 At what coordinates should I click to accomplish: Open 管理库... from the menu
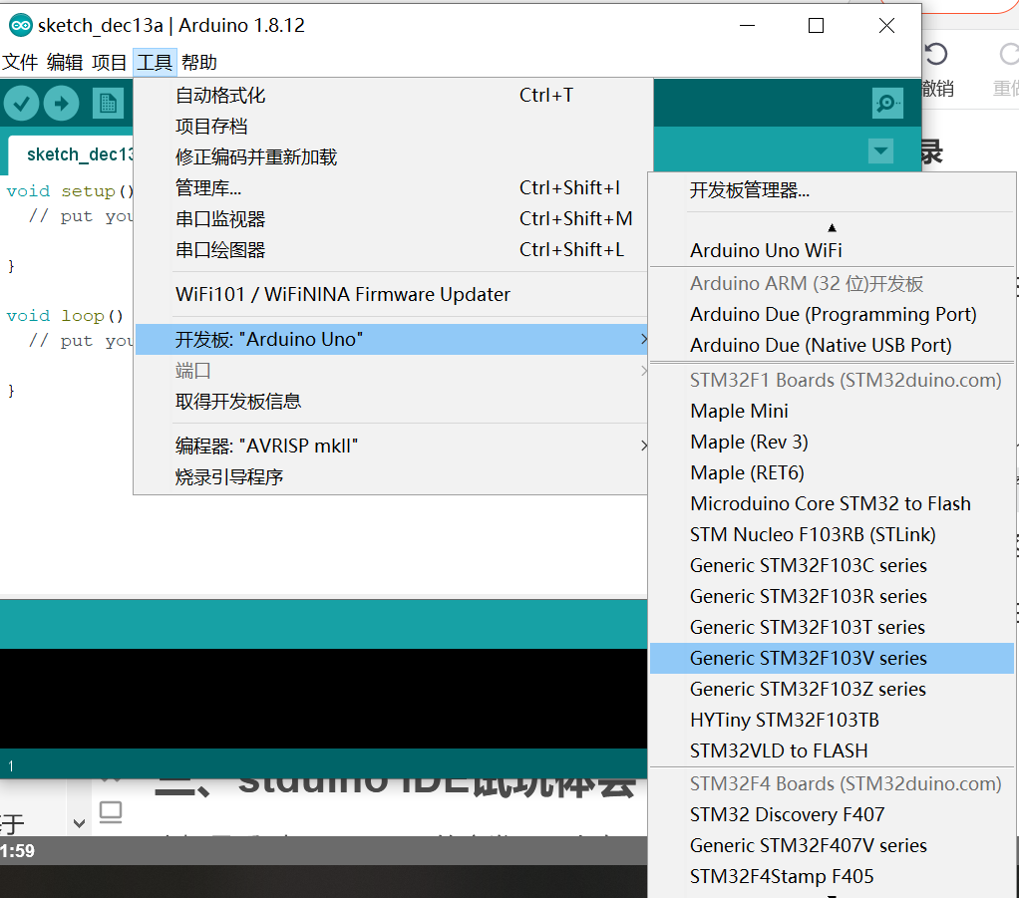click(393, 187)
